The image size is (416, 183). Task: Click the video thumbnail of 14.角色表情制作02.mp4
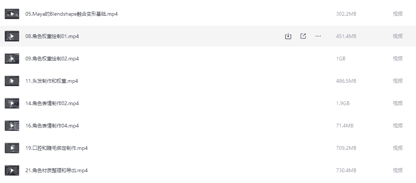tap(12, 103)
